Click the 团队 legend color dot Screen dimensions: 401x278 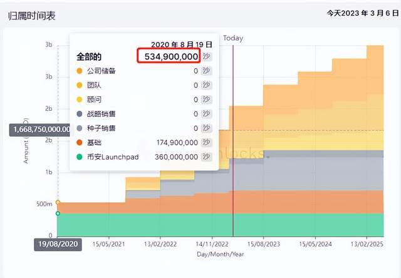coord(79,85)
